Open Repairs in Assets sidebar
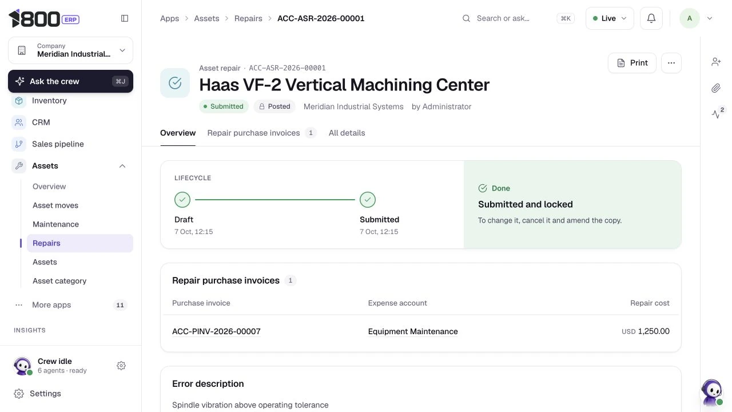 pyautogui.click(x=80, y=243)
